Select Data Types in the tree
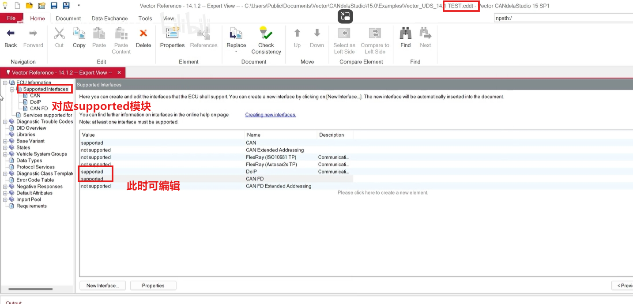The image size is (633, 304). 29,161
